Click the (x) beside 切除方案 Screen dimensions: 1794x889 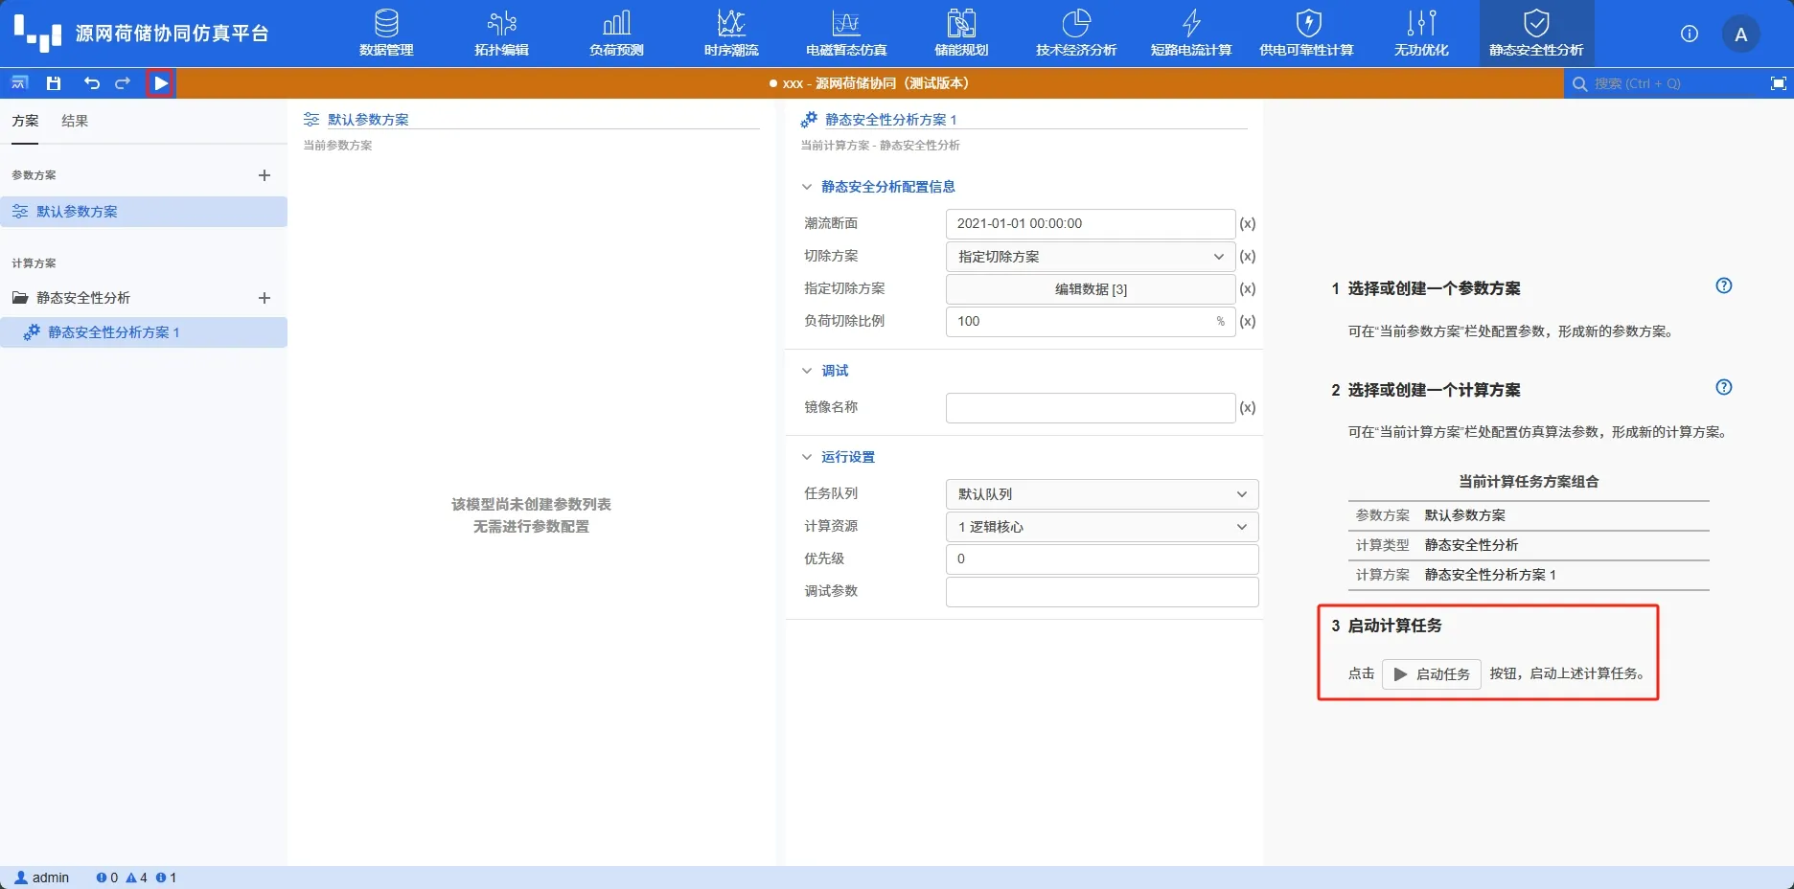point(1248,257)
